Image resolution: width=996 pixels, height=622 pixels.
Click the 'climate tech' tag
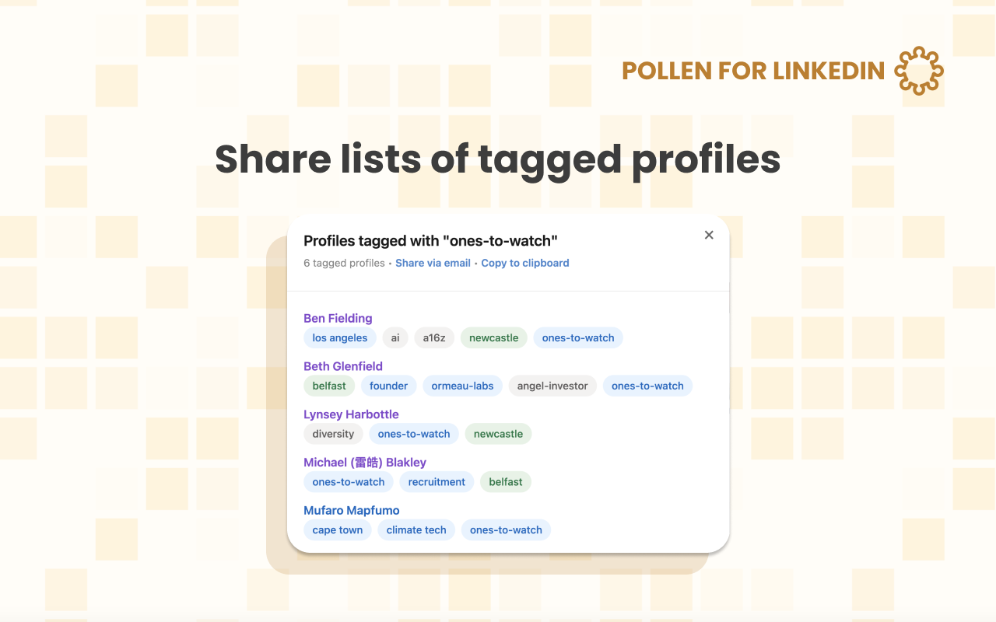click(x=416, y=530)
